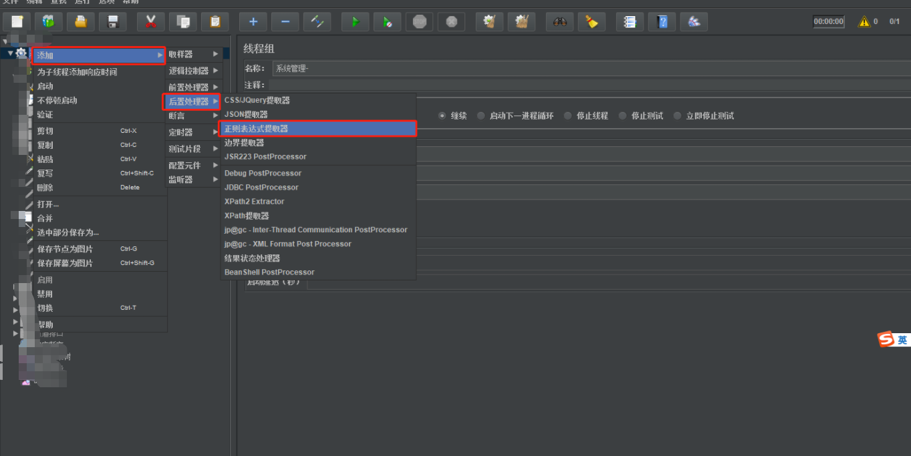Expand the 取样器 submenu
The height and width of the screenshot is (456, 911).
pyautogui.click(x=193, y=54)
